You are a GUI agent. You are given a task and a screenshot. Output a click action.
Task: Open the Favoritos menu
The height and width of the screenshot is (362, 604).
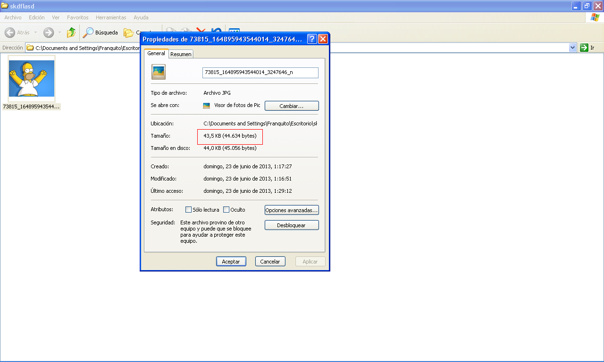coord(77,17)
